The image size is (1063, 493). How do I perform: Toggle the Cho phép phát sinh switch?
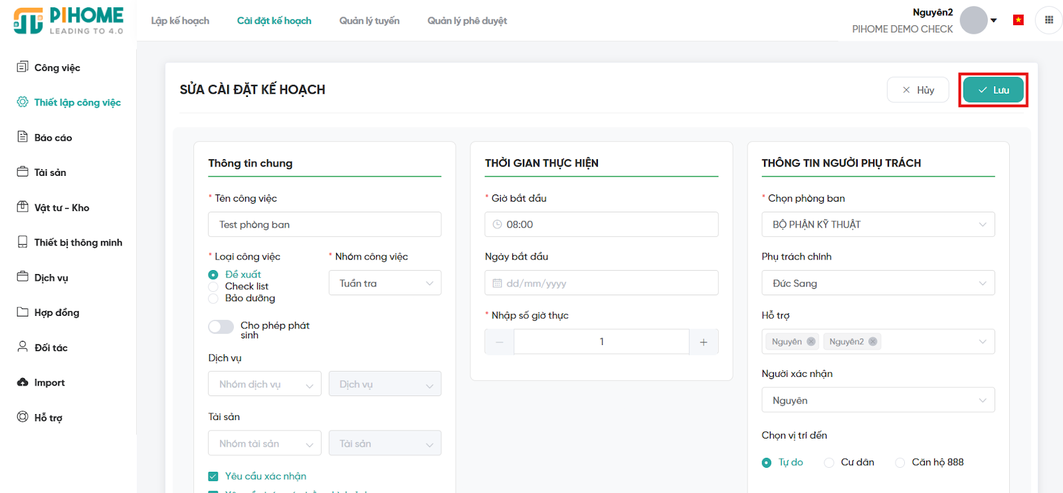tap(221, 326)
